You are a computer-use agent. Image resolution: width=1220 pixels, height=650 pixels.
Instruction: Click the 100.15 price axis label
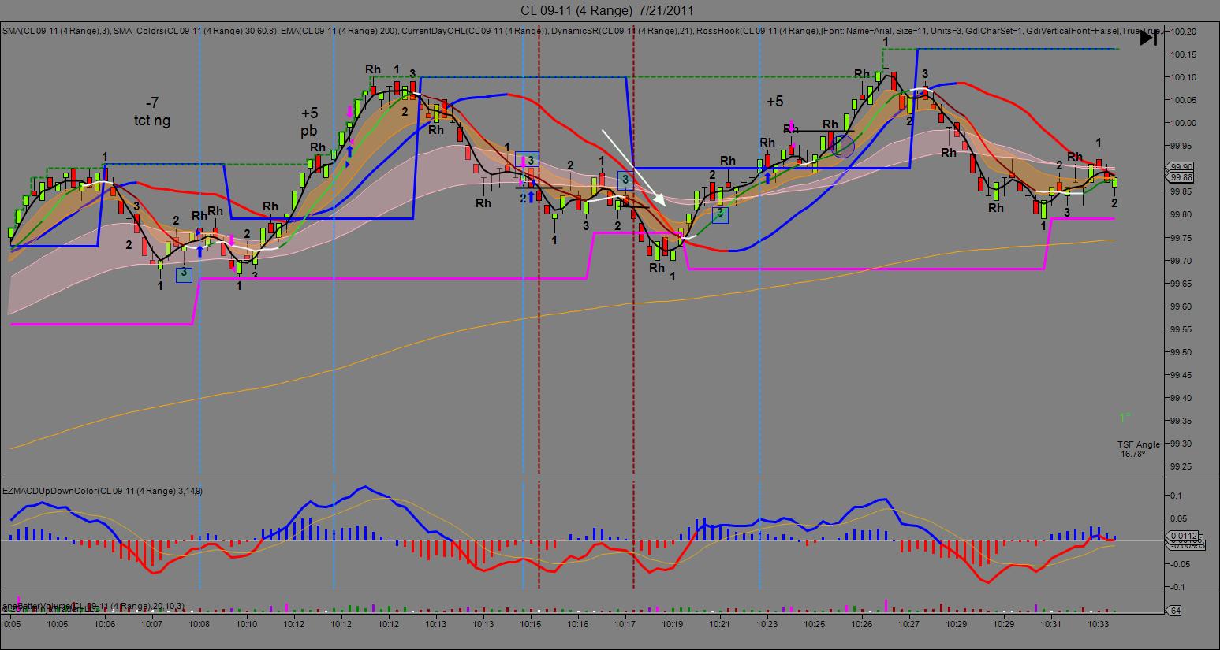(x=1184, y=54)
